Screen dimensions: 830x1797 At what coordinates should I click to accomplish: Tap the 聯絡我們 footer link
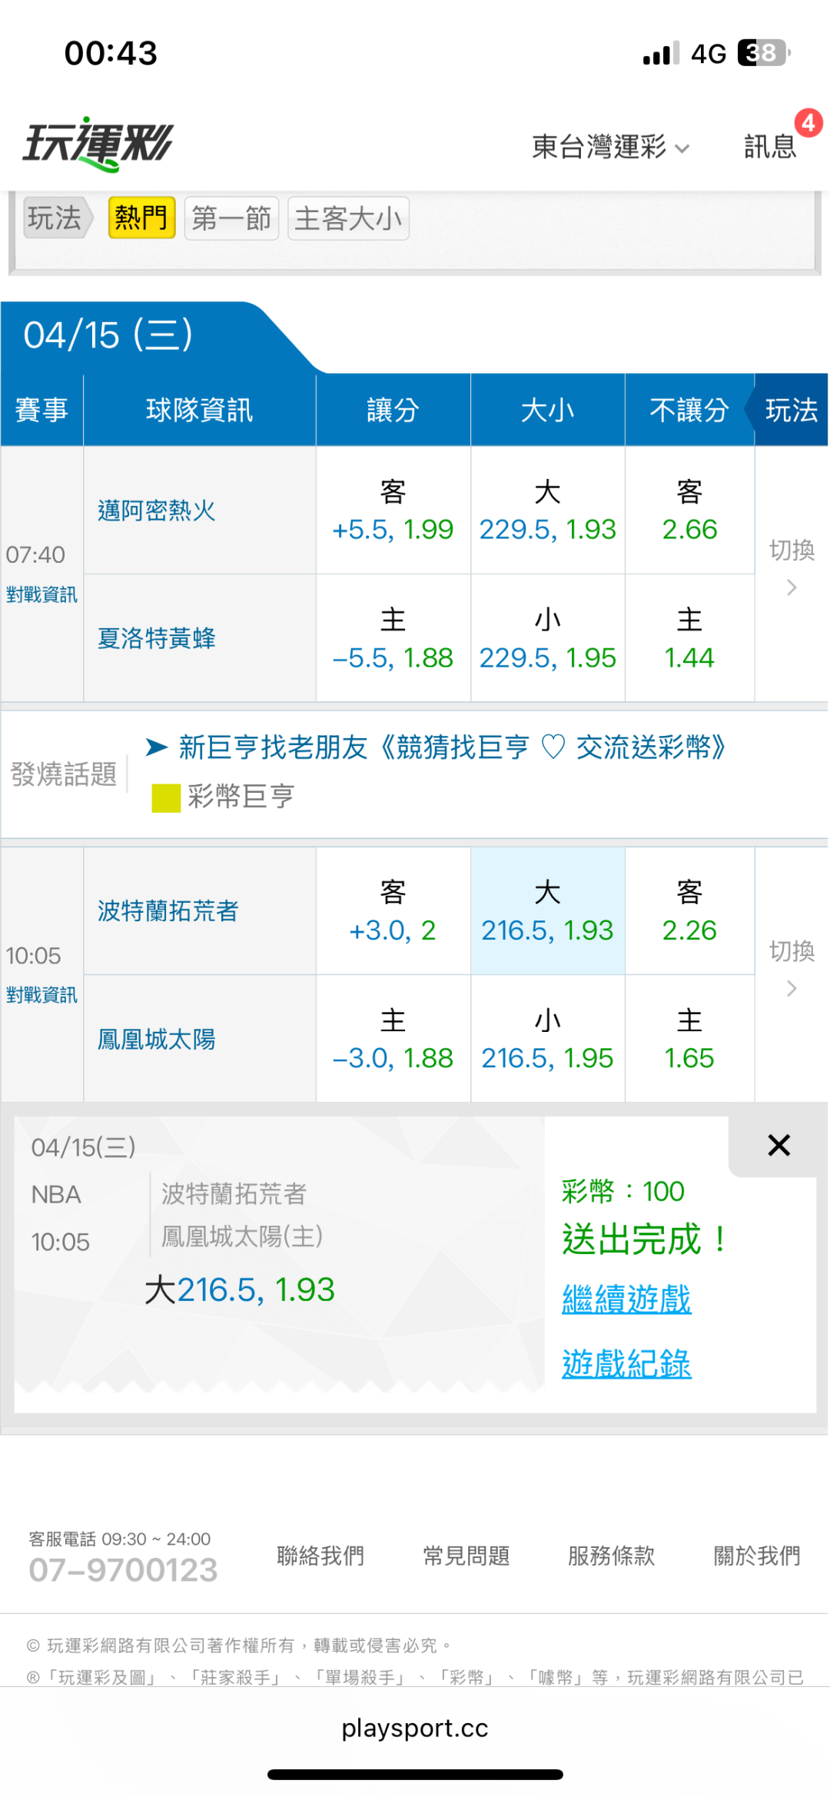(320, 1556)
